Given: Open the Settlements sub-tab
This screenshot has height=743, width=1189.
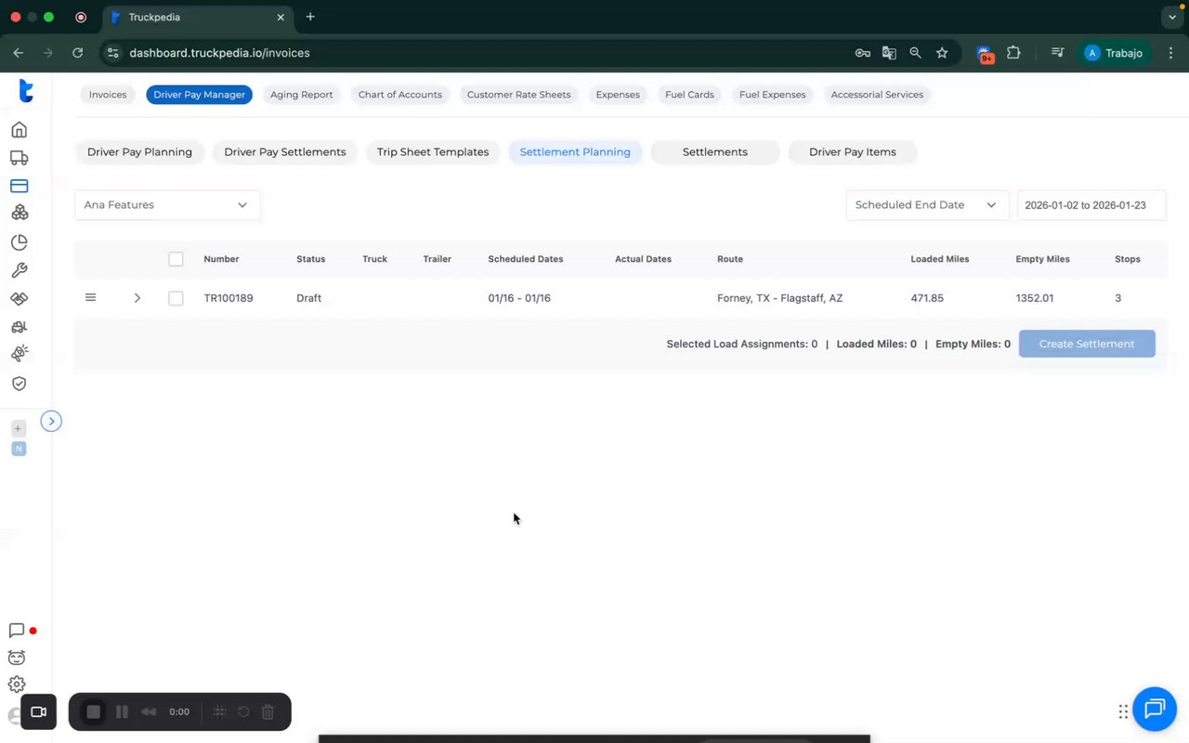Looking at the screenshot, I should coord(715,152).
